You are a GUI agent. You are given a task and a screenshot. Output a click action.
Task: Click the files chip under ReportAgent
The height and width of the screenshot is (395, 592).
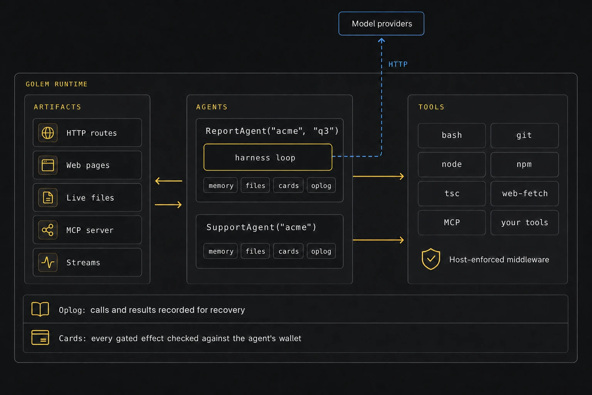[255, 185]
